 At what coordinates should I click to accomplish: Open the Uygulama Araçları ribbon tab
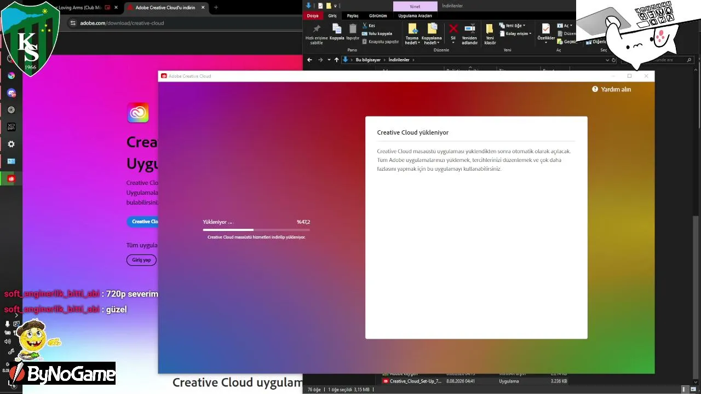click(415, 16)
